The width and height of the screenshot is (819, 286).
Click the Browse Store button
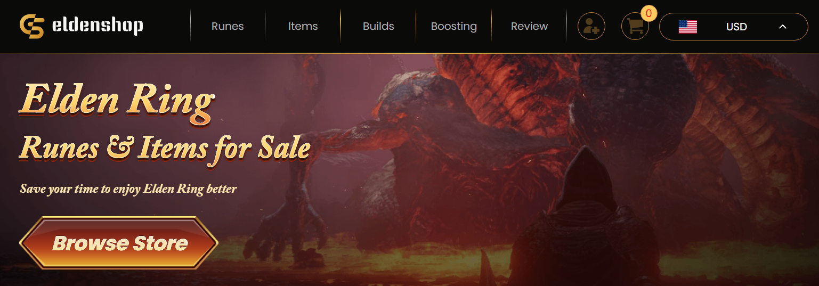(119, 243)
